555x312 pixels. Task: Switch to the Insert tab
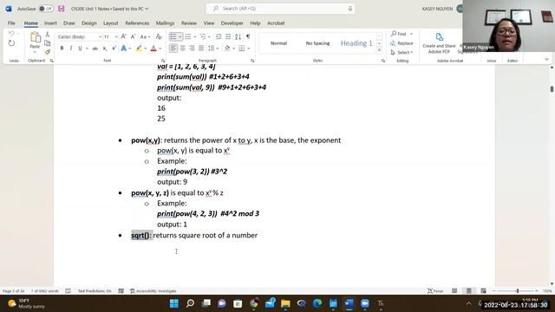pos(50,23)
